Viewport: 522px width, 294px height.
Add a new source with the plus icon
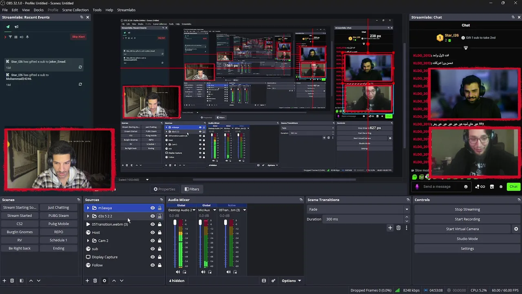coord(87,281)
